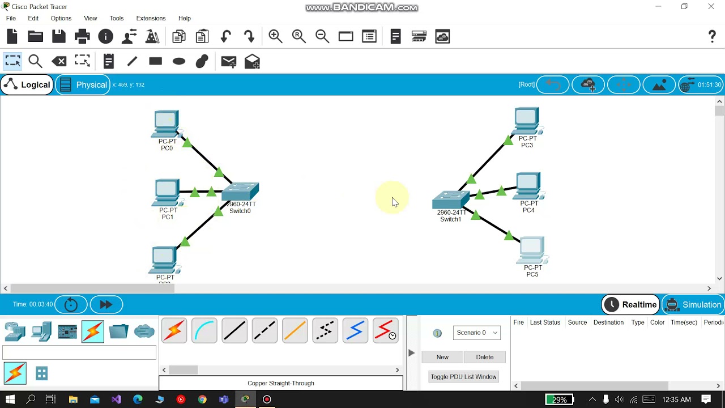Open the File menu

[x=11, y=18]
